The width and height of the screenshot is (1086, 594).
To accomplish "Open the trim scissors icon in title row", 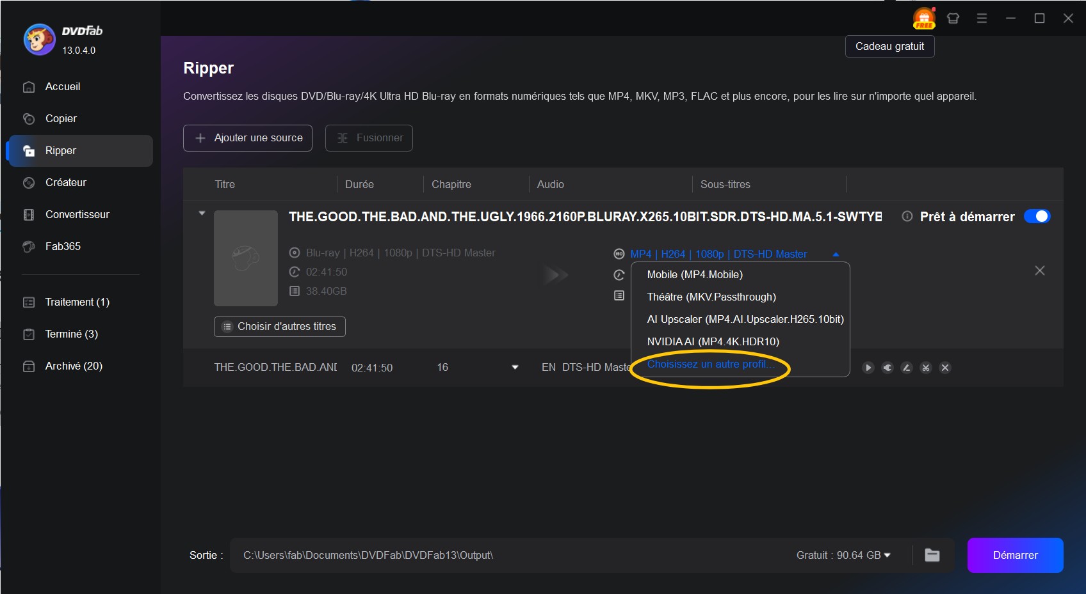I will (926, 368).
